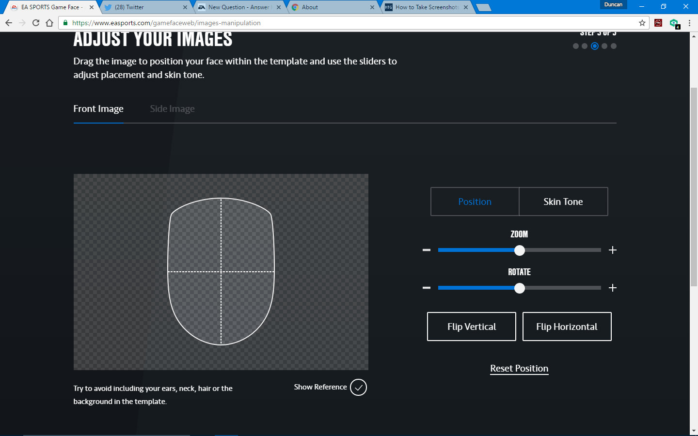Click the rotate plus icon
698x436 pixels.
coord(613,288)
